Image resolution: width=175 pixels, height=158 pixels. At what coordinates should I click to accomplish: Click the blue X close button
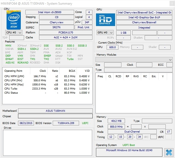point(169,153)
